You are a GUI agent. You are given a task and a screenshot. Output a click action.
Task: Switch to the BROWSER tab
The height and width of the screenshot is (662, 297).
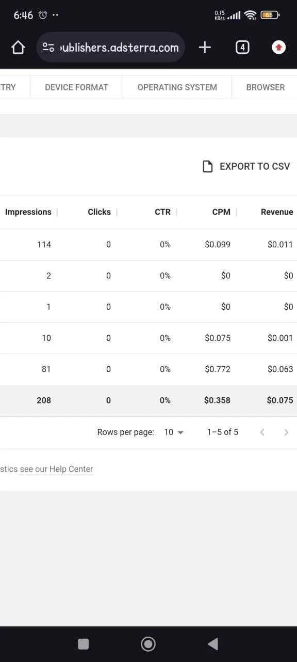click(x=265, y=87)
